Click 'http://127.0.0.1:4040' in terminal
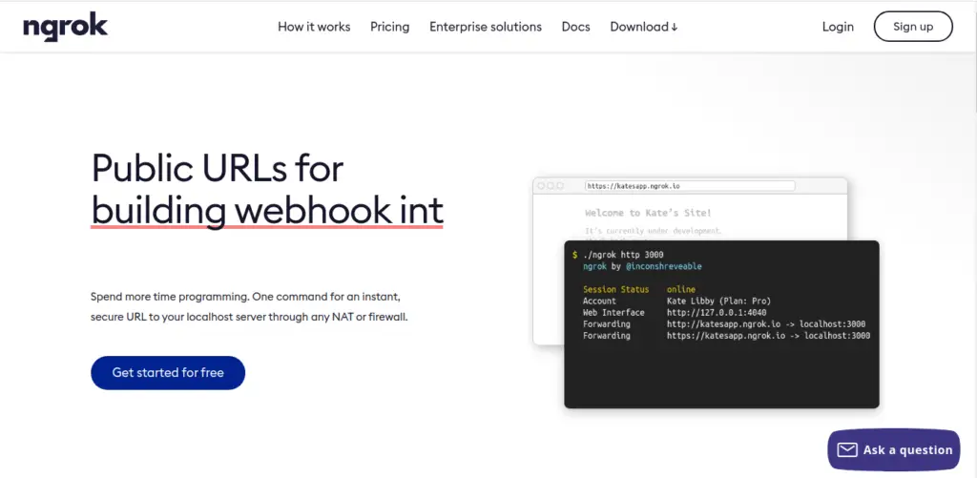This screenshot has height=478, width=977. coord(717,312)
